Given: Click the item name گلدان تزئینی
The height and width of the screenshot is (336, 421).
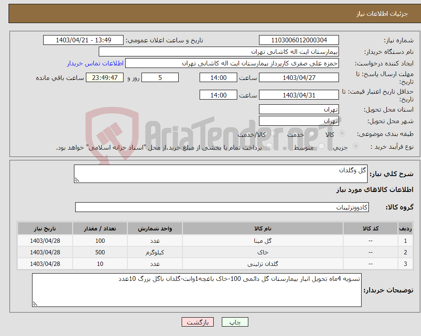Looking at the screenshot, I should tap(263, 264).
